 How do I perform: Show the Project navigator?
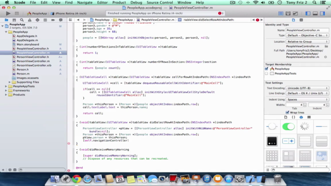click(7, 20)
